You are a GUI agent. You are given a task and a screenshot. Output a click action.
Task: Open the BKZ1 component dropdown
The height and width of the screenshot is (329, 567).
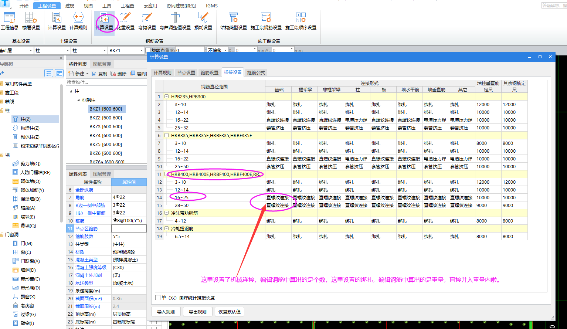click(142, 50)
